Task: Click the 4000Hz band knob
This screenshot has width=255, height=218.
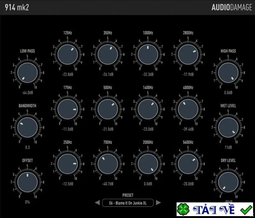Action: tap(188, 109)
